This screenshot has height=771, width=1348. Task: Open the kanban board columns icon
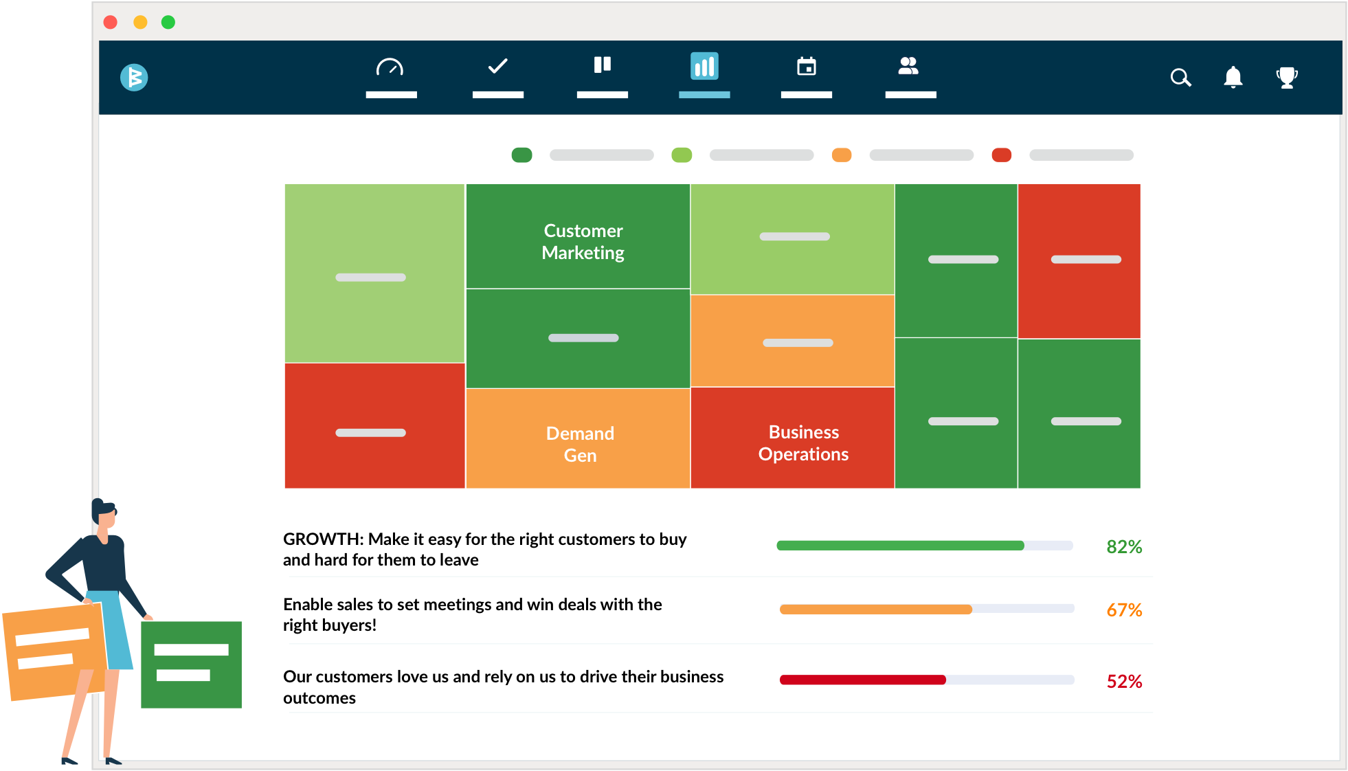[602, 65]
